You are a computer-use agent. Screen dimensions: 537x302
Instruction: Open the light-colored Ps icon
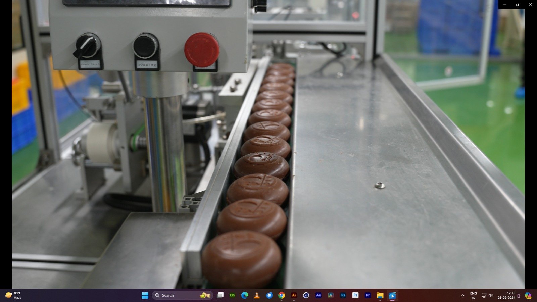tap(355, 295)
